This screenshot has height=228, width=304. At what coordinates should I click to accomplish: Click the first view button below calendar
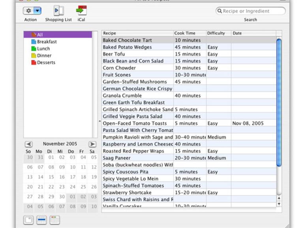coord(28,220)
